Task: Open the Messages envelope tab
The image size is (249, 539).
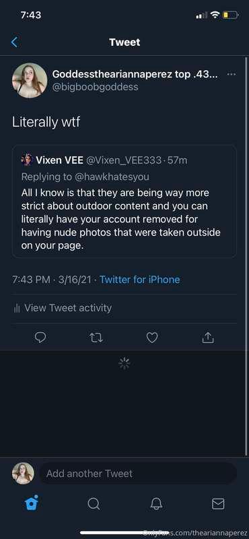Action: pyautogui.click(x=218, y=503)
